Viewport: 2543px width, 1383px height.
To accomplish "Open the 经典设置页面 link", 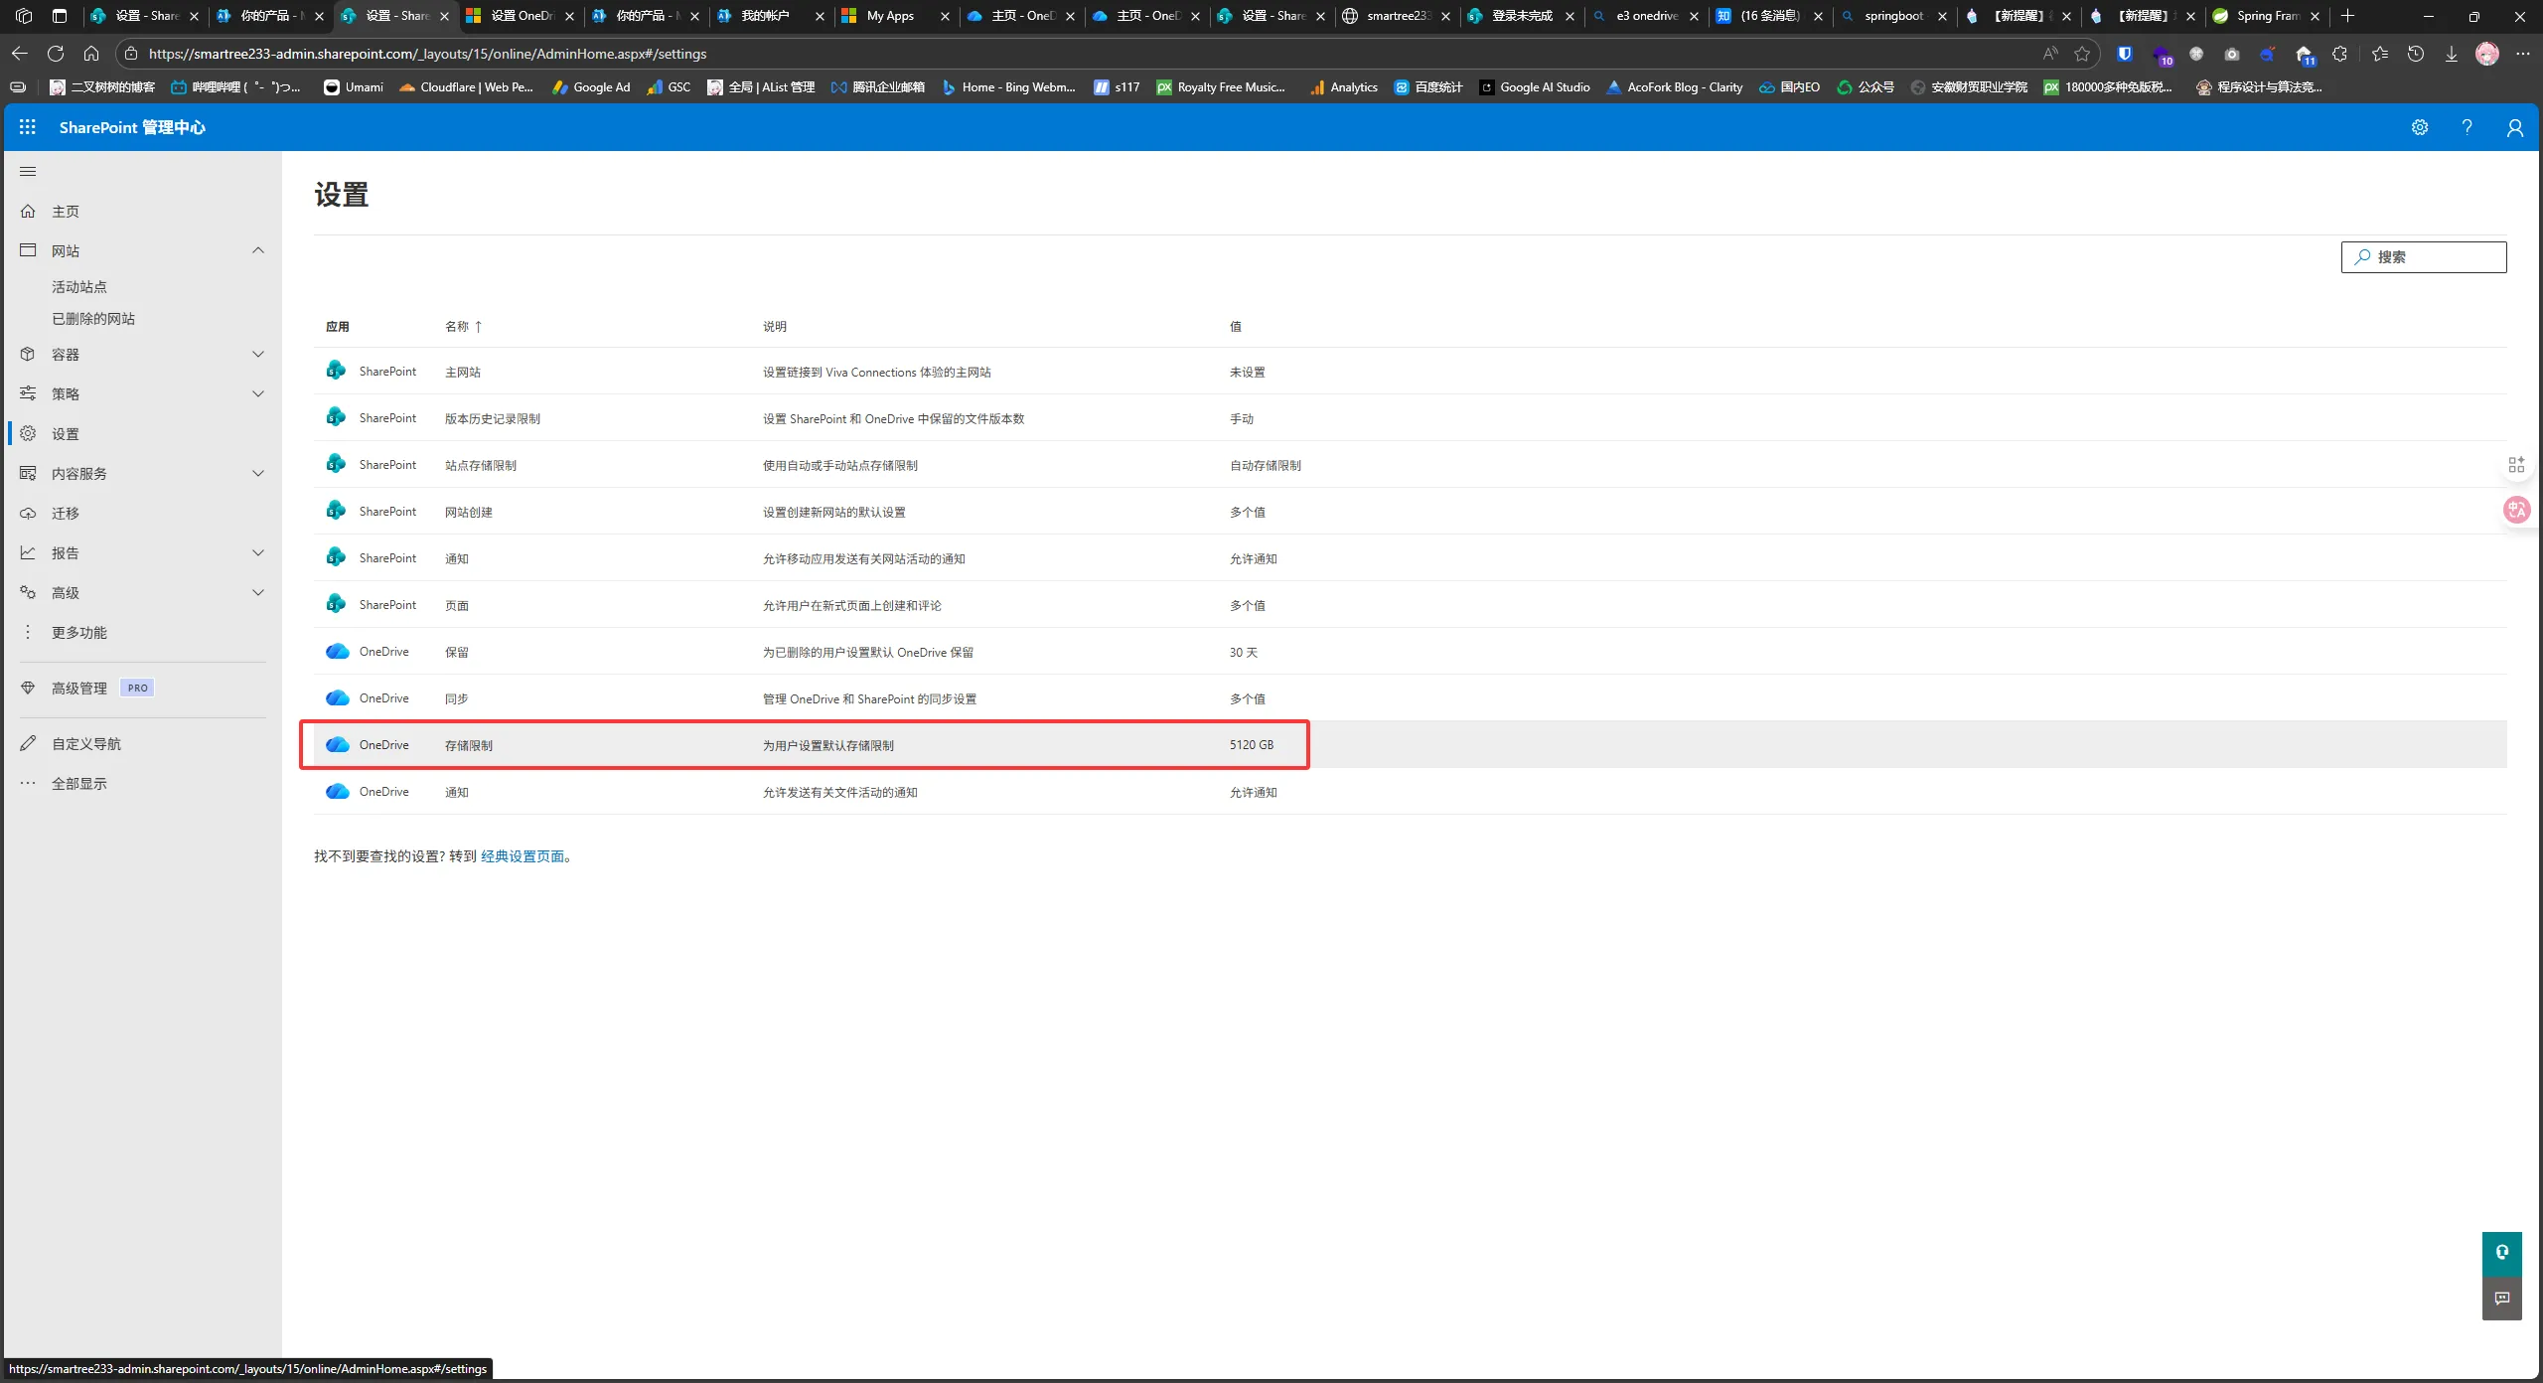I will [523, 856].
